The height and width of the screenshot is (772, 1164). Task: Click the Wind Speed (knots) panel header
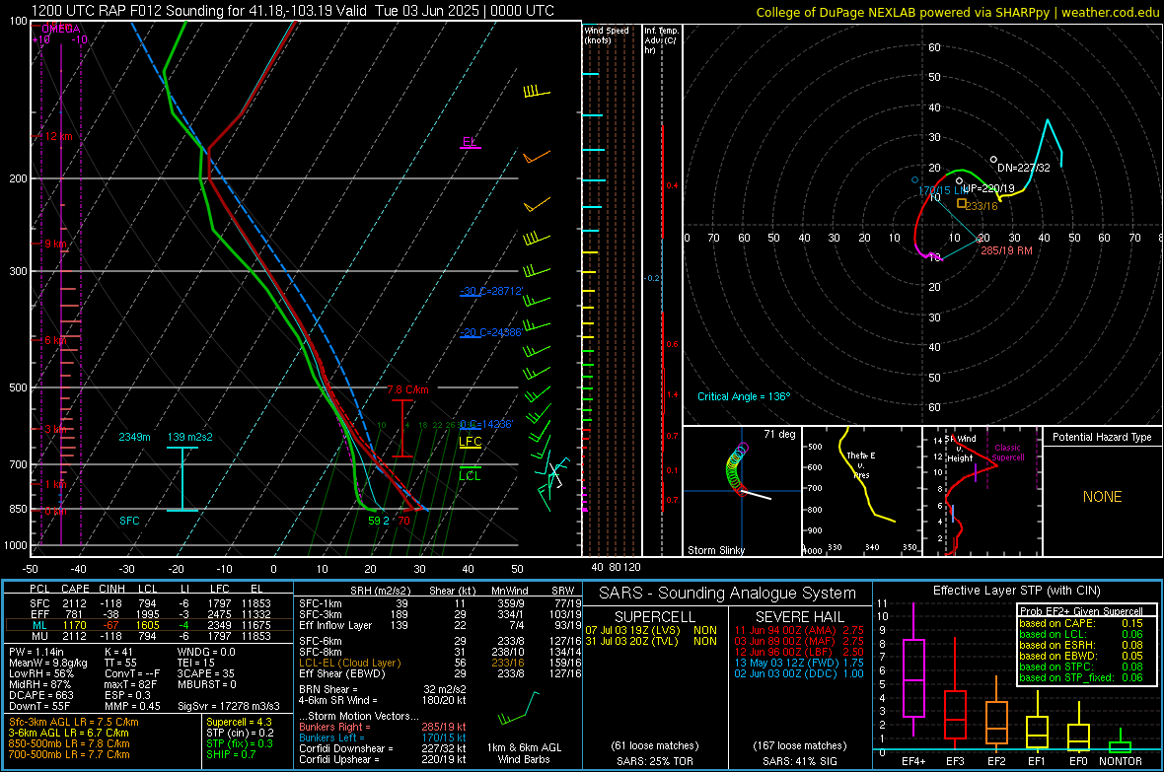pos(607,35)
